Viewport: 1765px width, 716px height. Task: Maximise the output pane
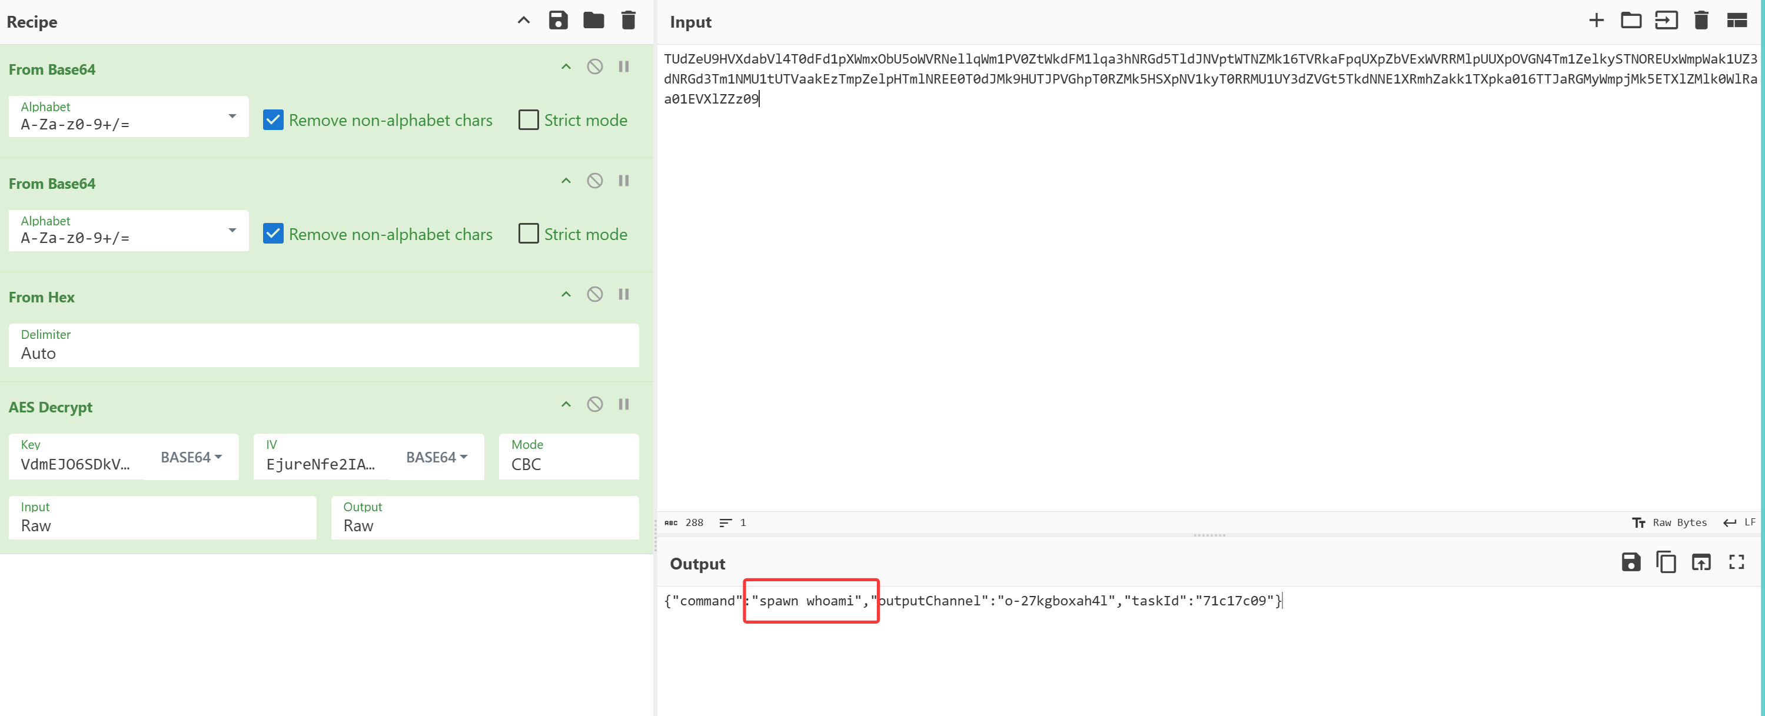1736,562
